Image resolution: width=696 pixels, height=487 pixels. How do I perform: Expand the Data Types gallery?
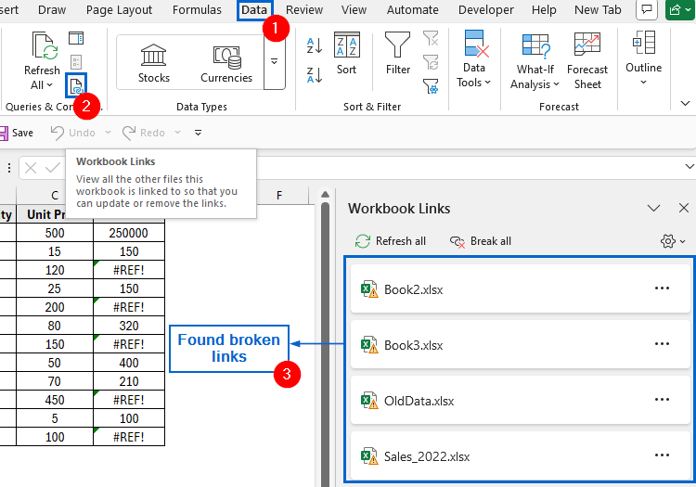[x=274, y=62]
